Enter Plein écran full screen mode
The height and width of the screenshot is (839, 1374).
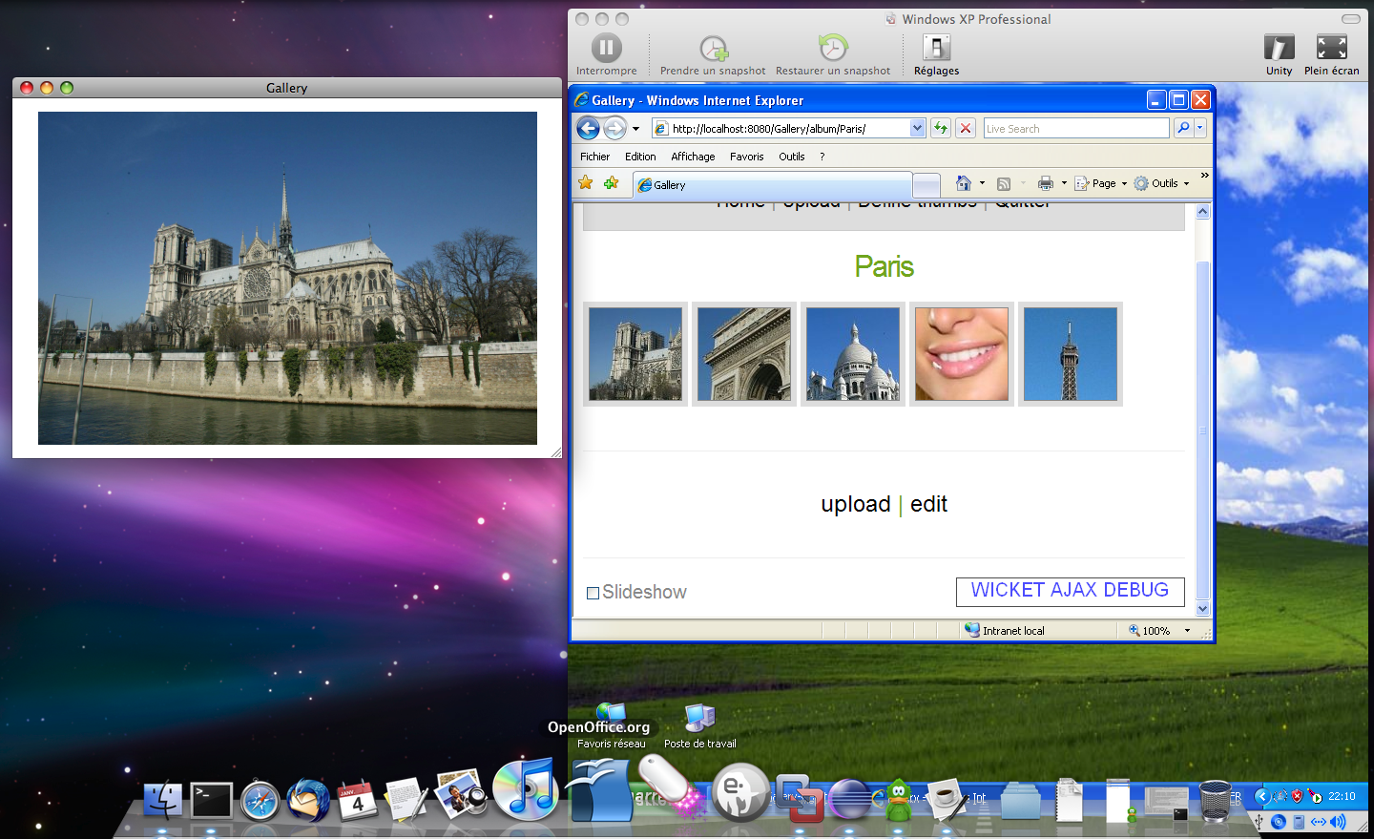pos(1331,48)
